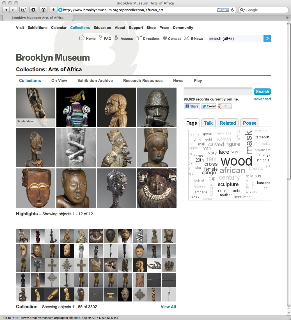This screenshot has height=320, width=291.
Task: Share the page on Facebook
Action: [x=192, y=106]
